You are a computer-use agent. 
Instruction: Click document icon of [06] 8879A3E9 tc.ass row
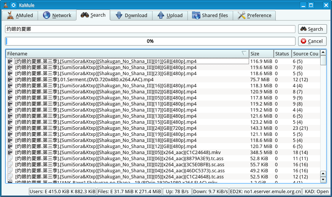pyautogui.click(x=10, y=159)
